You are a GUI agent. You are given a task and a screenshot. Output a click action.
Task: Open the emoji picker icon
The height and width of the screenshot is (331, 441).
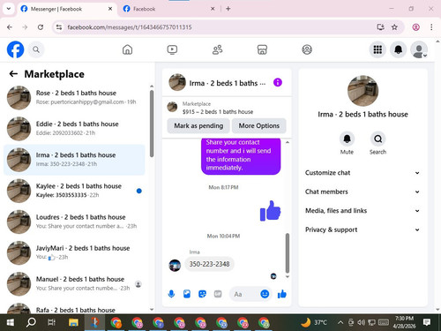point(265,294)
